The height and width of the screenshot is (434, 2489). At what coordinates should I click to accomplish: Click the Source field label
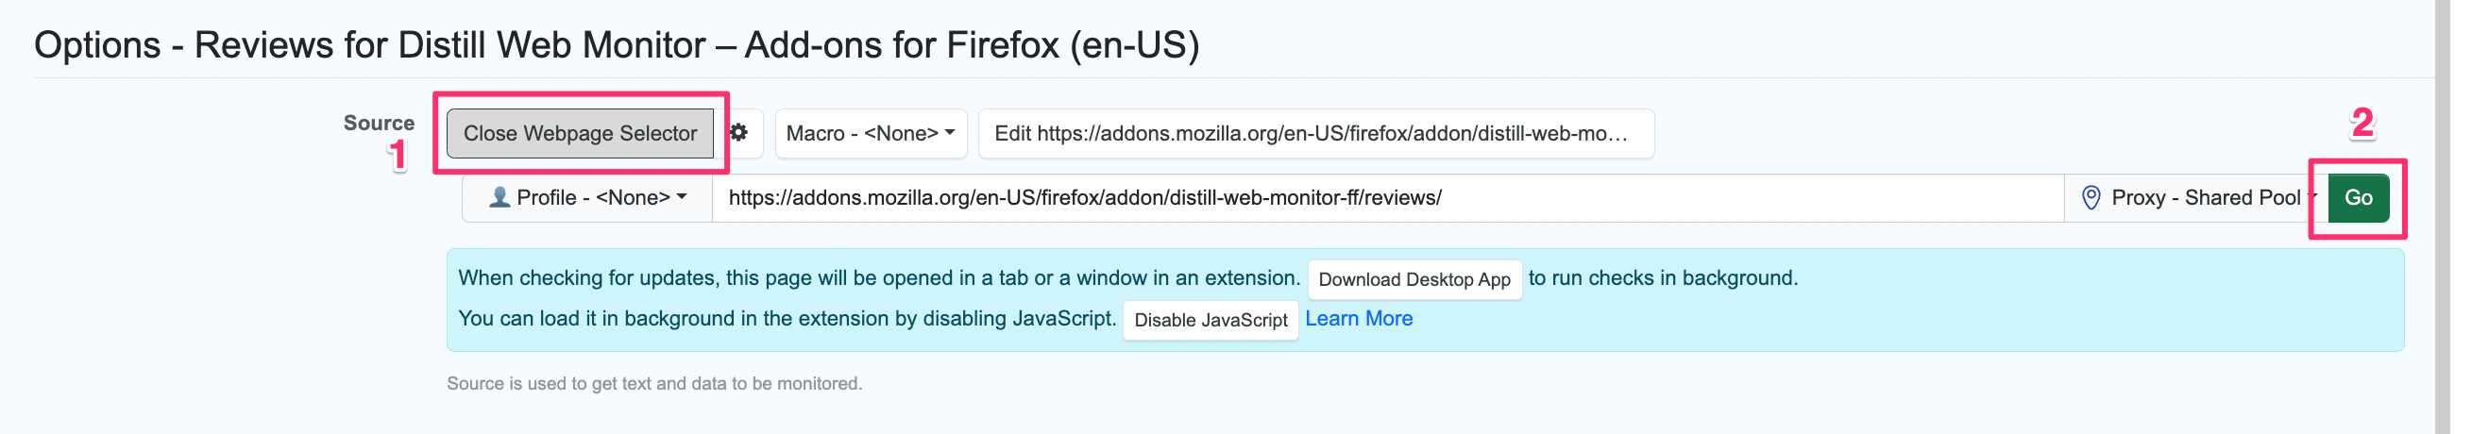[379, 123]
